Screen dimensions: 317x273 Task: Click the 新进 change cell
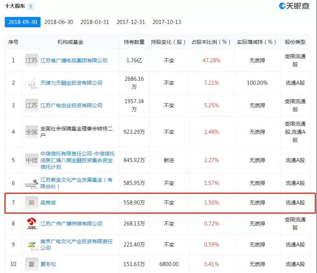(169, 160)
